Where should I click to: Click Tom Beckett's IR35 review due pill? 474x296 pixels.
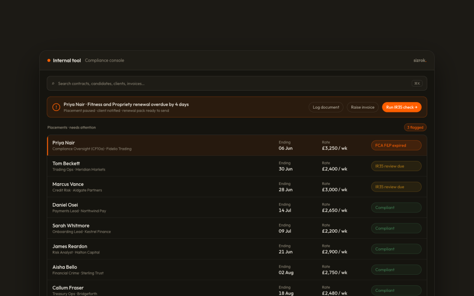396,166
